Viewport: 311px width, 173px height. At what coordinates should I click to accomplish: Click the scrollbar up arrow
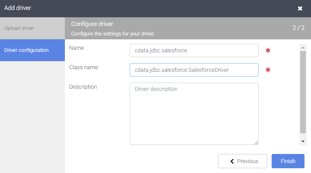click(303, 48)
